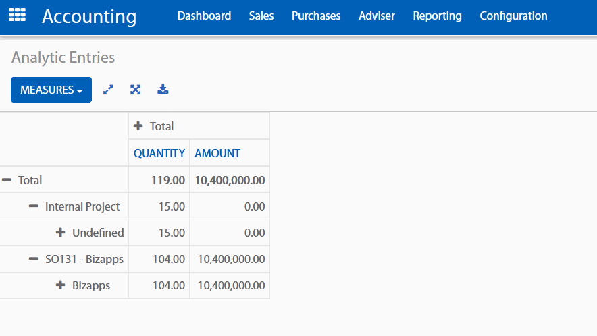Image resolution: width=597 pixels, height=336 pixels.
Task: Collapse the Total row with minus icon
Action: [x=7, y=180]
